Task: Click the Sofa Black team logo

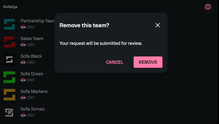Action: pyautogui.click(x=9, y=59)
